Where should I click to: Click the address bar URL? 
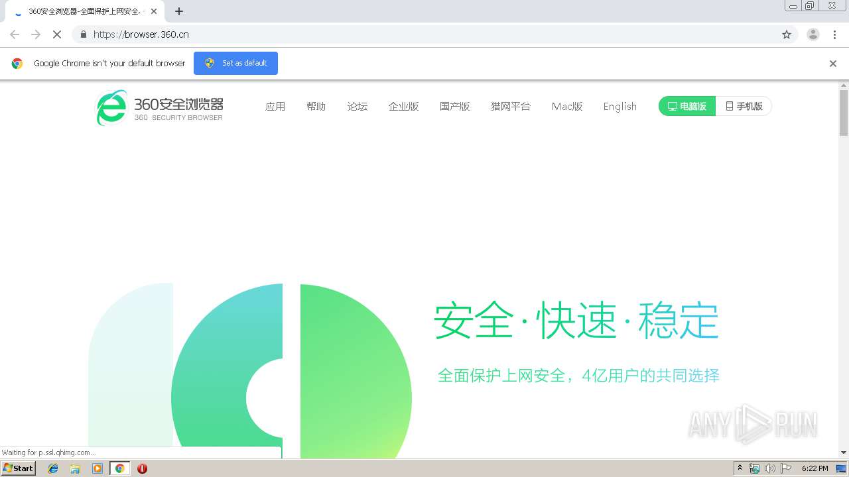tap(141, 34)
